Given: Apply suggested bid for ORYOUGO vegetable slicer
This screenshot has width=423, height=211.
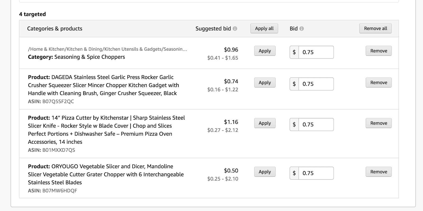Looking at the screenshot, I should pos(265,172).
